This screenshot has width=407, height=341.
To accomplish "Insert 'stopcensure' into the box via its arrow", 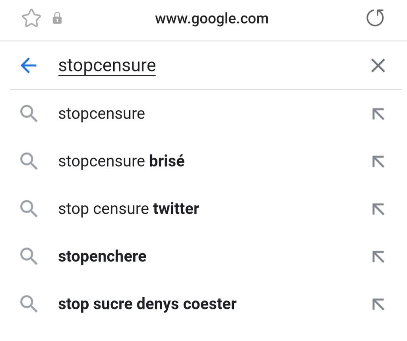I will tap(378, 115).
